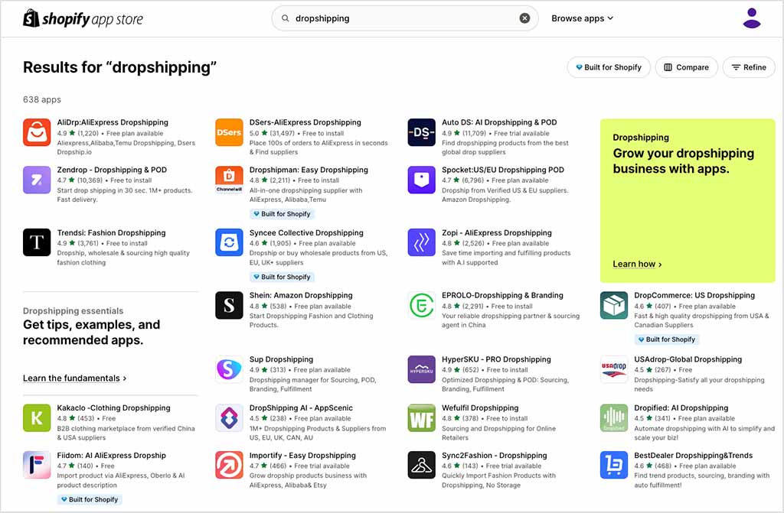
Task: Open the Kakaclo green K icon
Action: coord(37,417)
